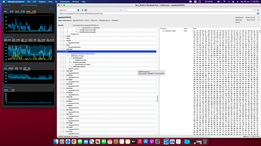Open Launchpad from the Dock
Screen dimensions: 261x146
[x=62, y=142]
